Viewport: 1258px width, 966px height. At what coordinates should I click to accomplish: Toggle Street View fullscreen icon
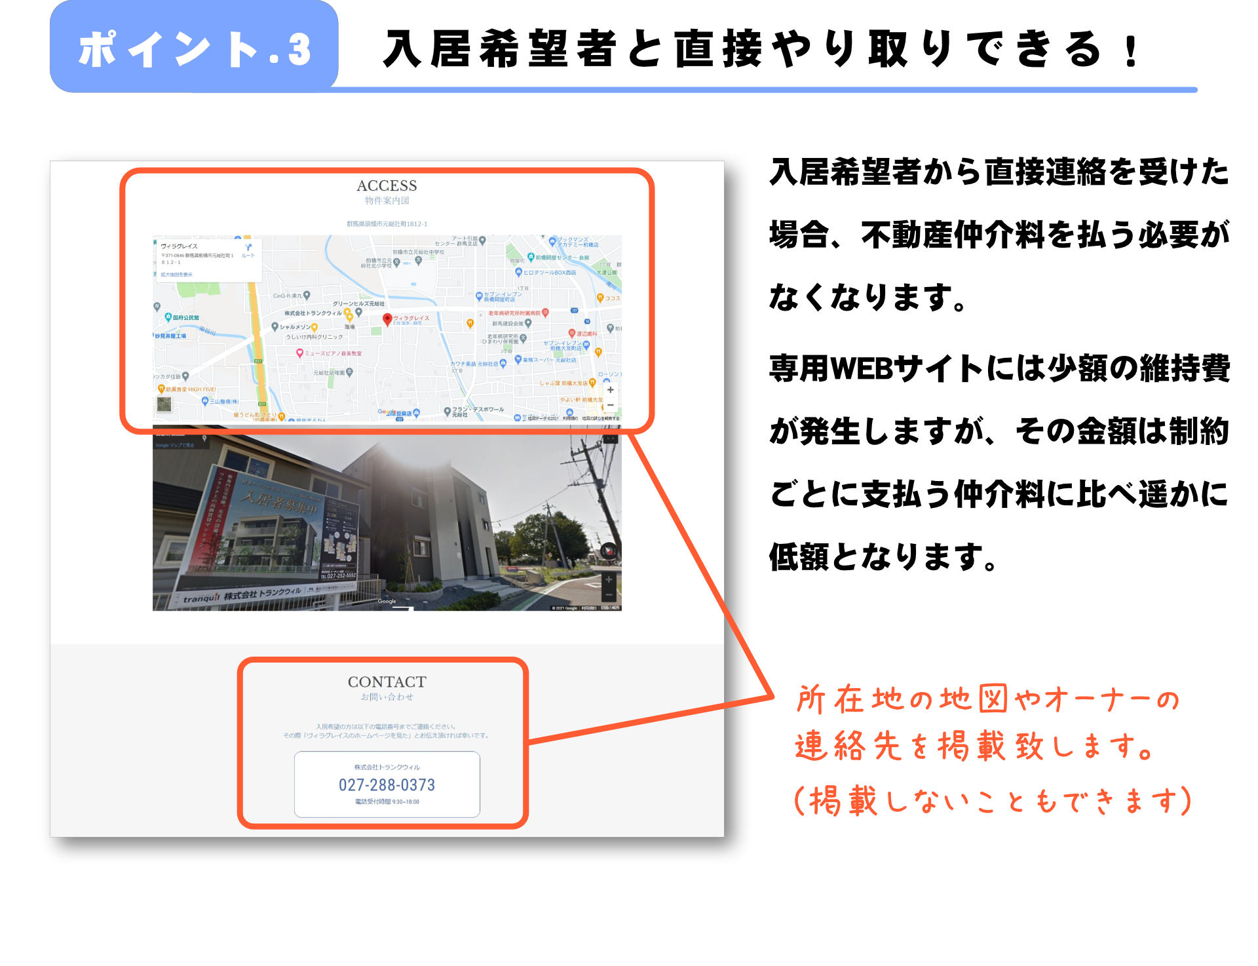[610, 438]
